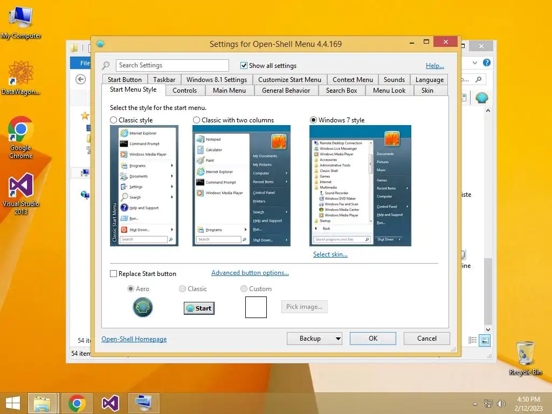The width and height of the screenshot is (552, 414).
Task: Click the search magnifier icon in settings
Action: [x=106, y=65]
